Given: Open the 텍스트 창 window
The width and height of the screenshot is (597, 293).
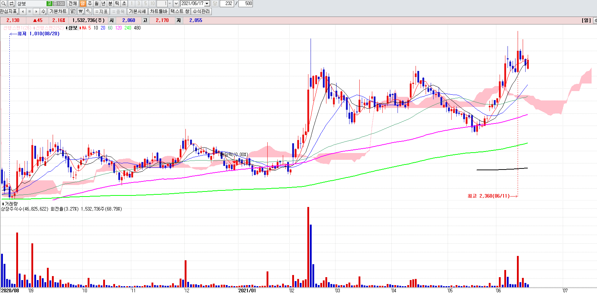Looking at the screenshot, I should (180, 11).
